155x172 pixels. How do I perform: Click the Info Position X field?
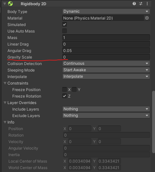80,128
